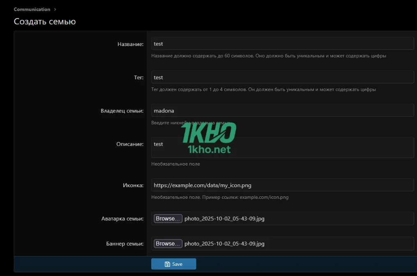Browse for the Аватарка семьи file
The width and height of the screenshot is (417, 276).
coord(168,218)
